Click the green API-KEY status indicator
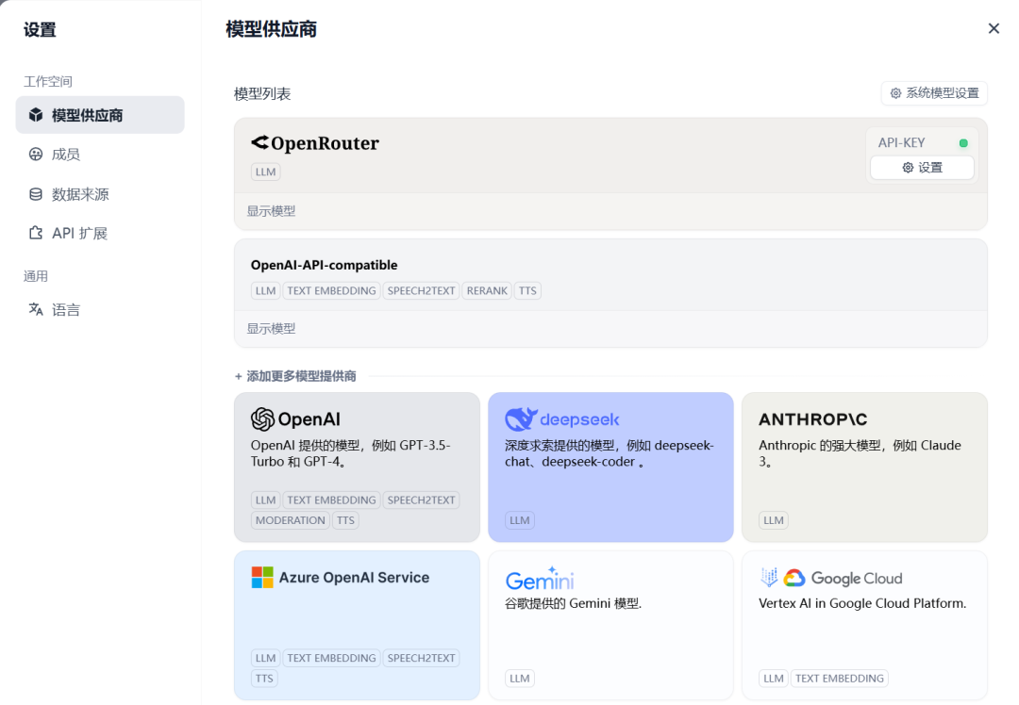The width and height of the screenshot is (1019, 705). [963, 143]
